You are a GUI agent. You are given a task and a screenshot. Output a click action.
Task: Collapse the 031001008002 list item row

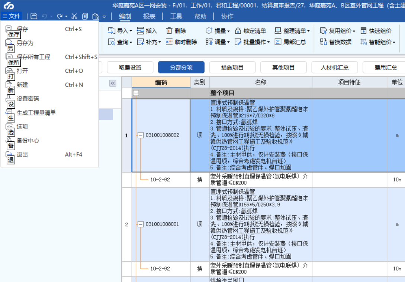point(141,135)
